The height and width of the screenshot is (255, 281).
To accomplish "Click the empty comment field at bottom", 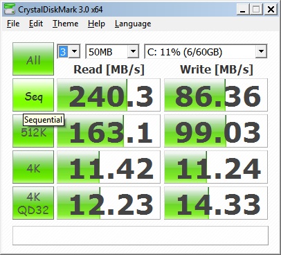I will coord(140,236).
